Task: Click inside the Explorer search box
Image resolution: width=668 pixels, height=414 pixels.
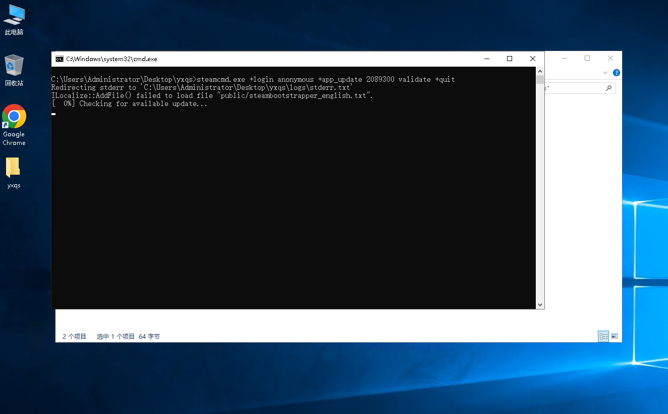Action: (575, 88)
